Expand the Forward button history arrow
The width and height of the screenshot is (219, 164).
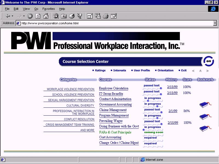click(24, 16)
